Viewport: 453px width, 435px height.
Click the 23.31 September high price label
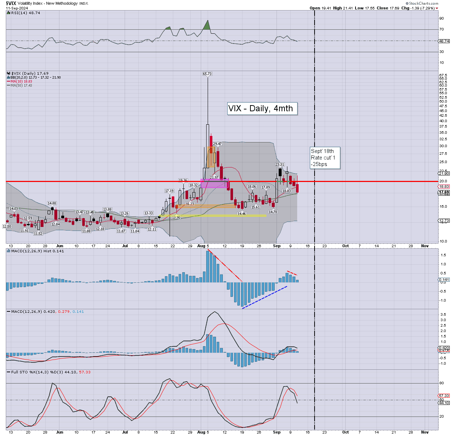click(x=280, y=165)
